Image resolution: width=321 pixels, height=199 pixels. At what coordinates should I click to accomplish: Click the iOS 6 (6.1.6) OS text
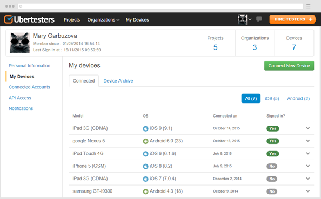click(x=163, y=154)
